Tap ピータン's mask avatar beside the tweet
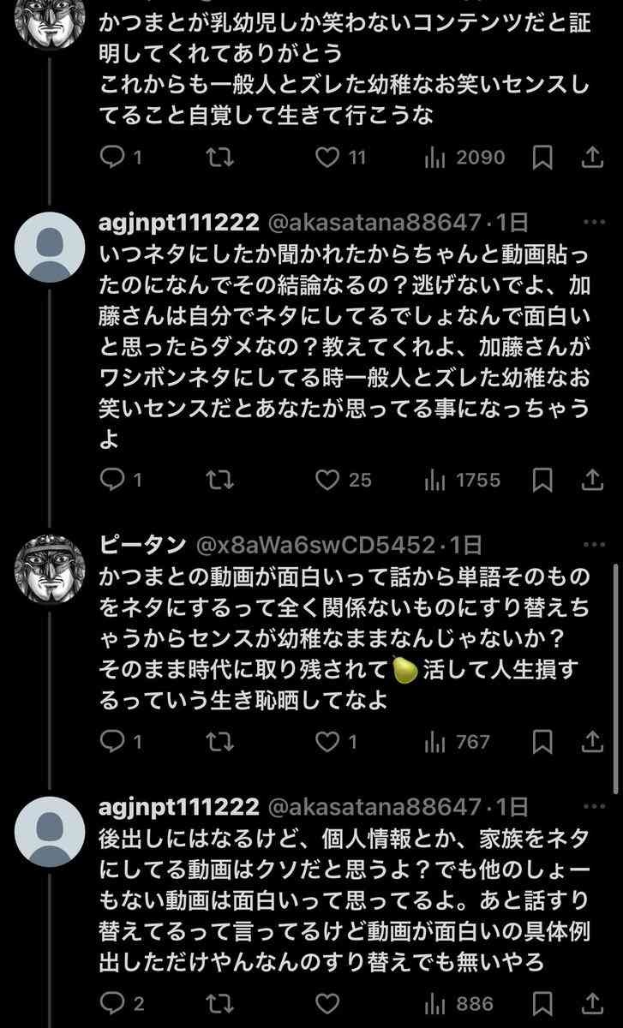This screenshot has width=623, height=1028. [x=51, y=568]
